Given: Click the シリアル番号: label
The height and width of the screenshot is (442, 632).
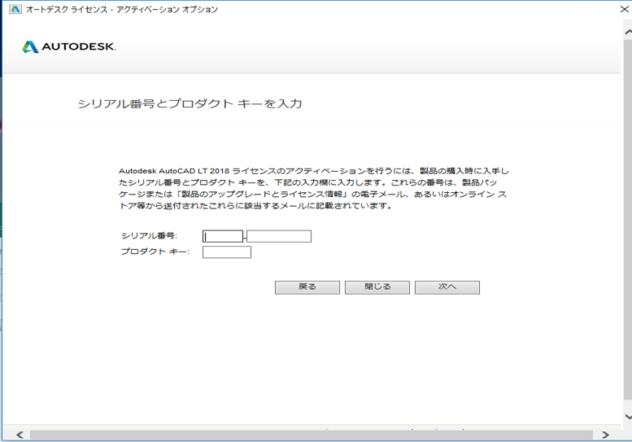Looking at the screenshot, I should click(x=150, y=235).
